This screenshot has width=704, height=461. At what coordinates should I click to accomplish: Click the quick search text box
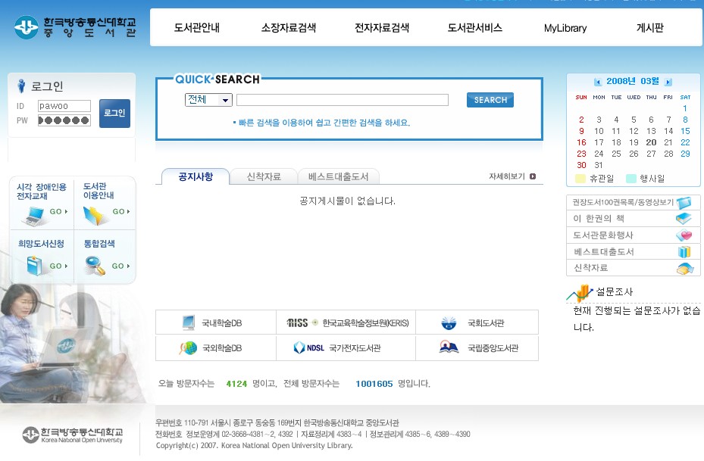coord(343,100)
